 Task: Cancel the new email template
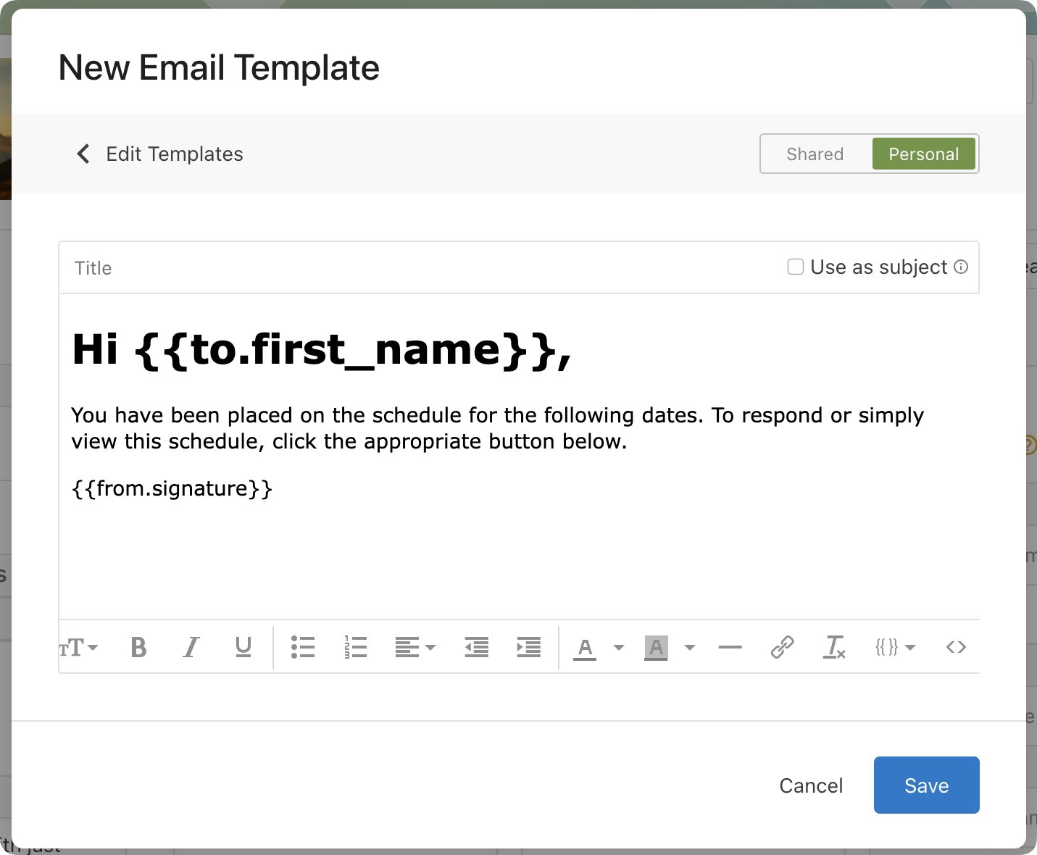click(811, 785)
